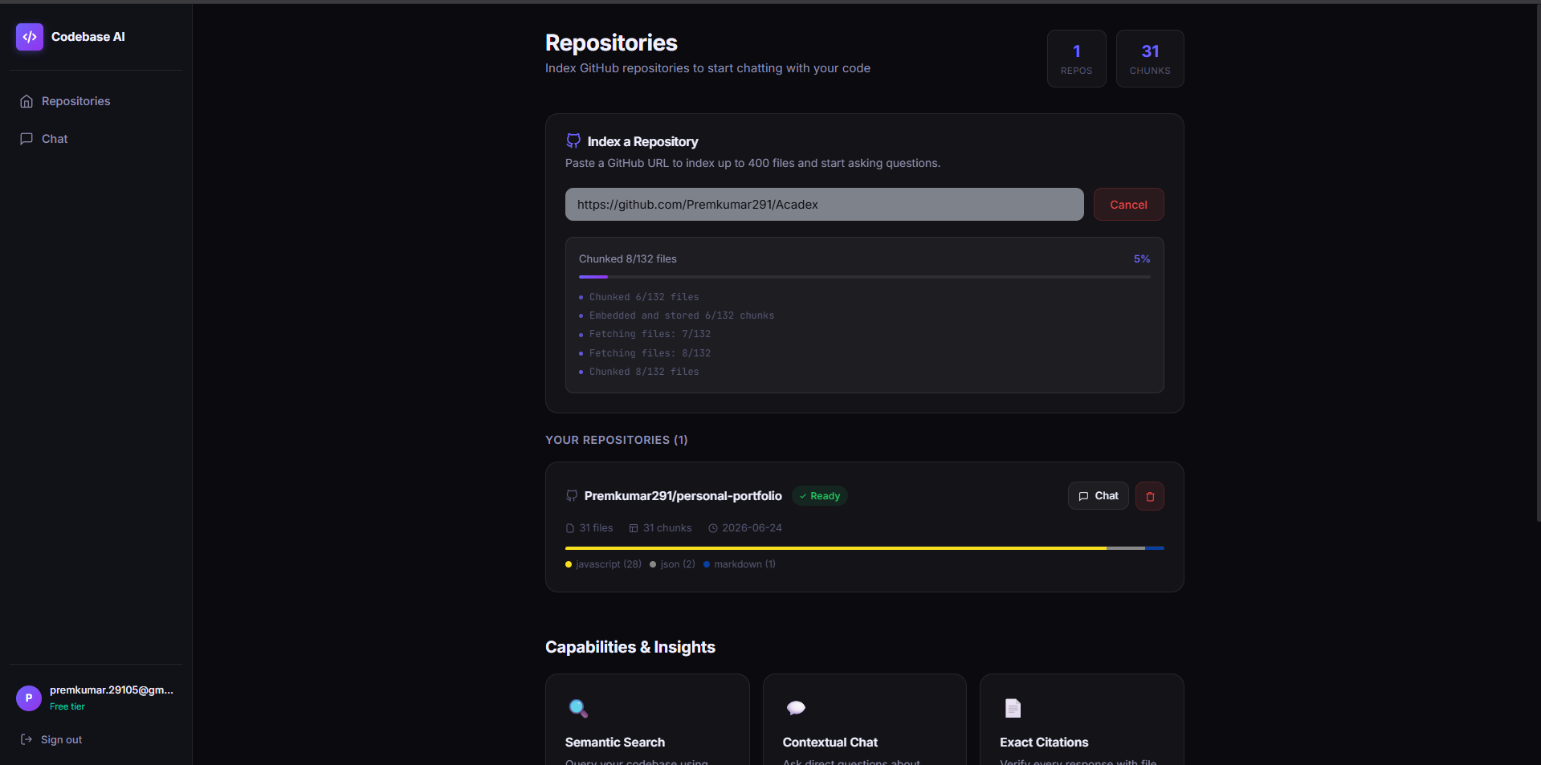The height and width of the screenshot is (765, 1541).
Task: Click the user avatar P
Action: pyautogui.click(x=29, y=698)
